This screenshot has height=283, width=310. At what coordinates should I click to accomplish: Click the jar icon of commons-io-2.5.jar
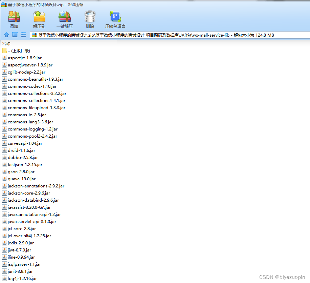pyautogui.click(x=4, y=115)
